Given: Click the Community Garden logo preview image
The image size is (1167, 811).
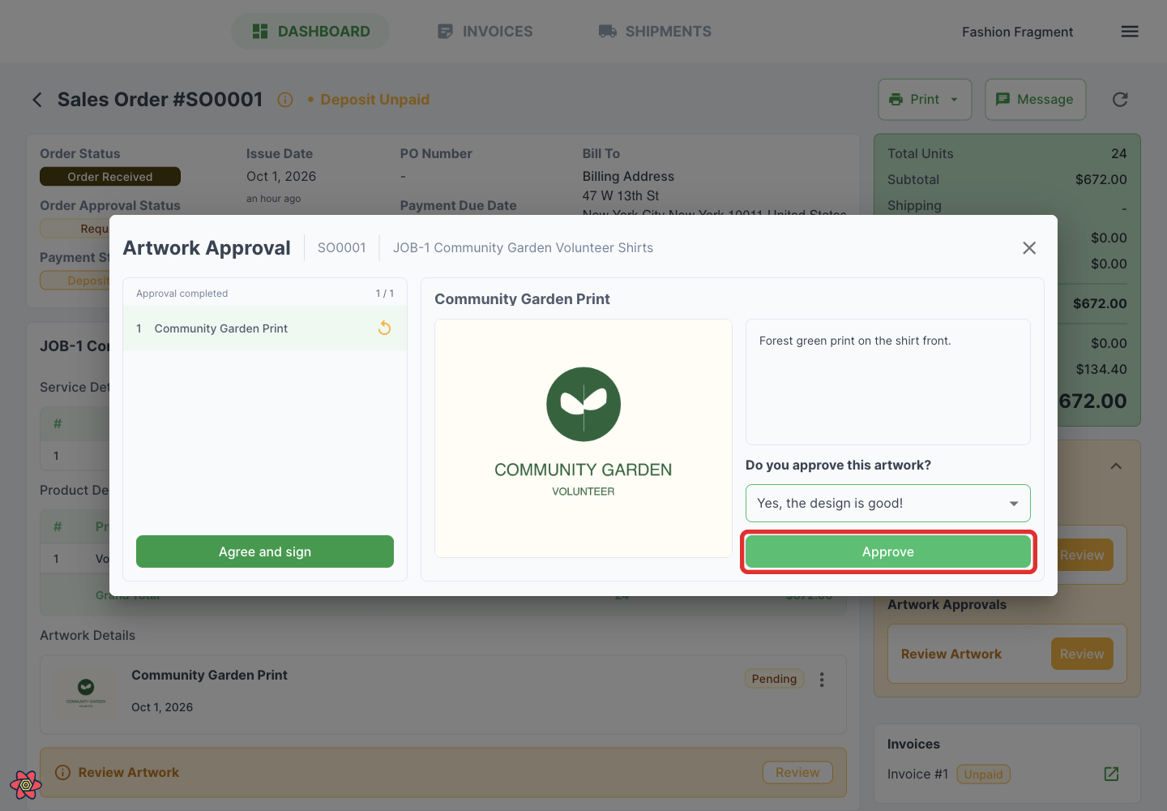Looking at the screenshot, I should point(583,438).
